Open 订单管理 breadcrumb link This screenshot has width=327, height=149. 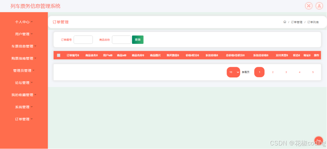point(297,22)
